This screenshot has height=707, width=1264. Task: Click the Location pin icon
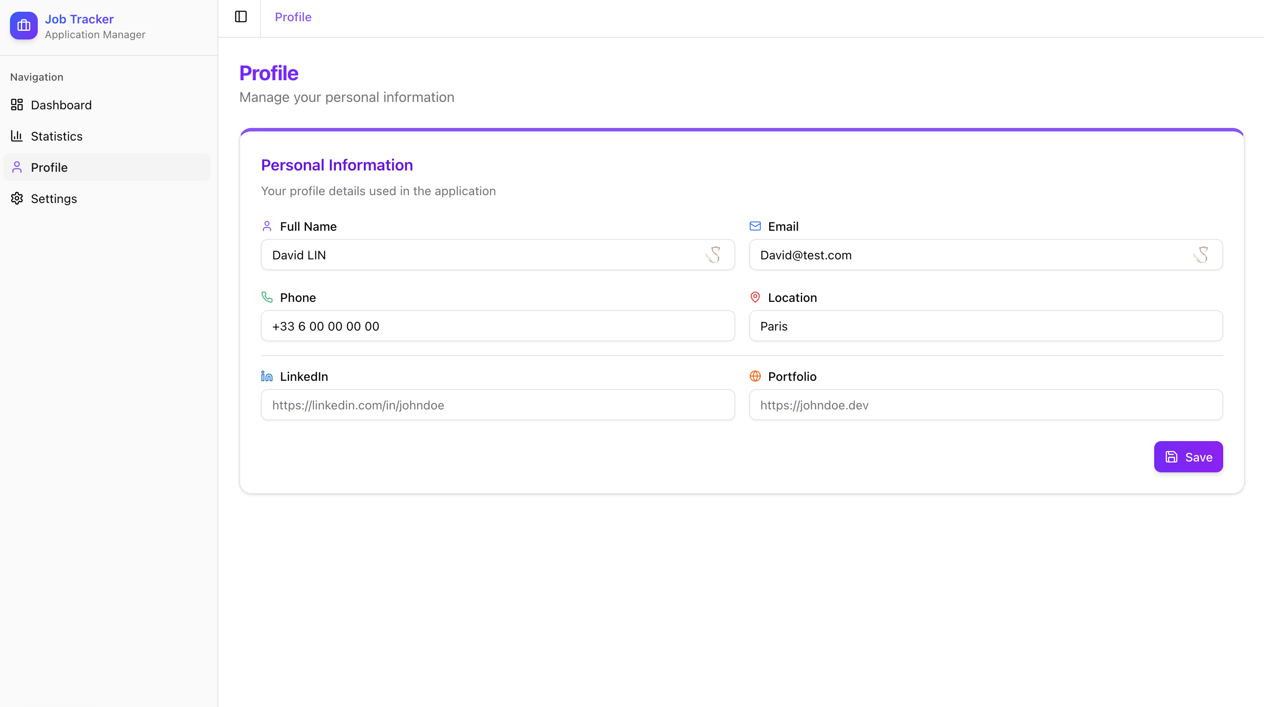tap(755, 297)
